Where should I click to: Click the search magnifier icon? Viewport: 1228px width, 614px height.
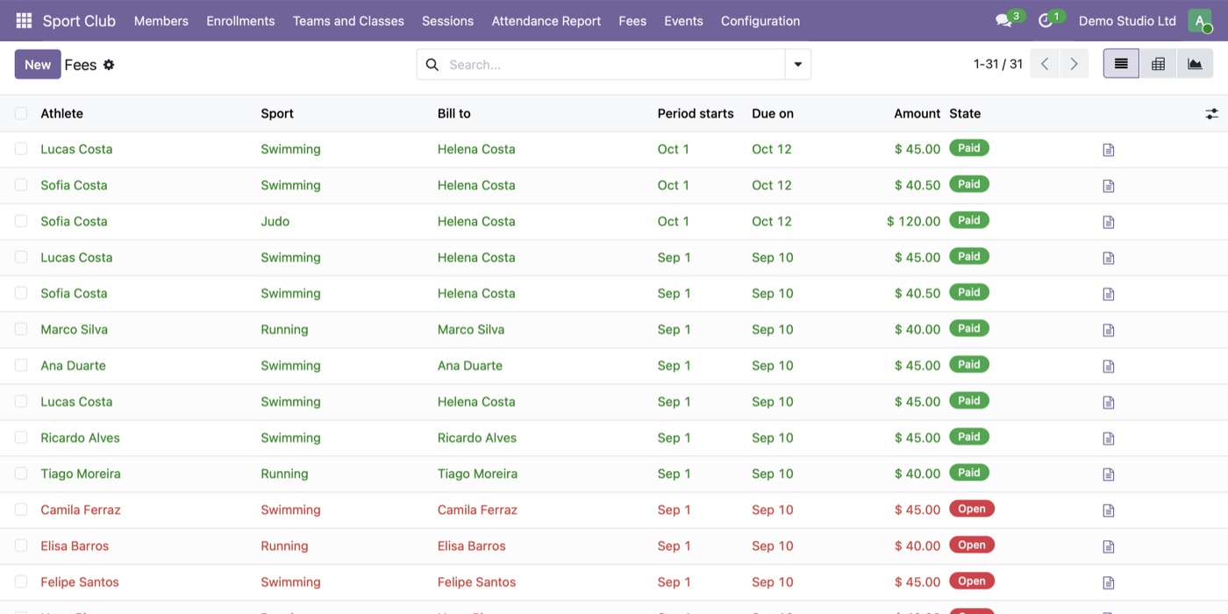[432, 64]
